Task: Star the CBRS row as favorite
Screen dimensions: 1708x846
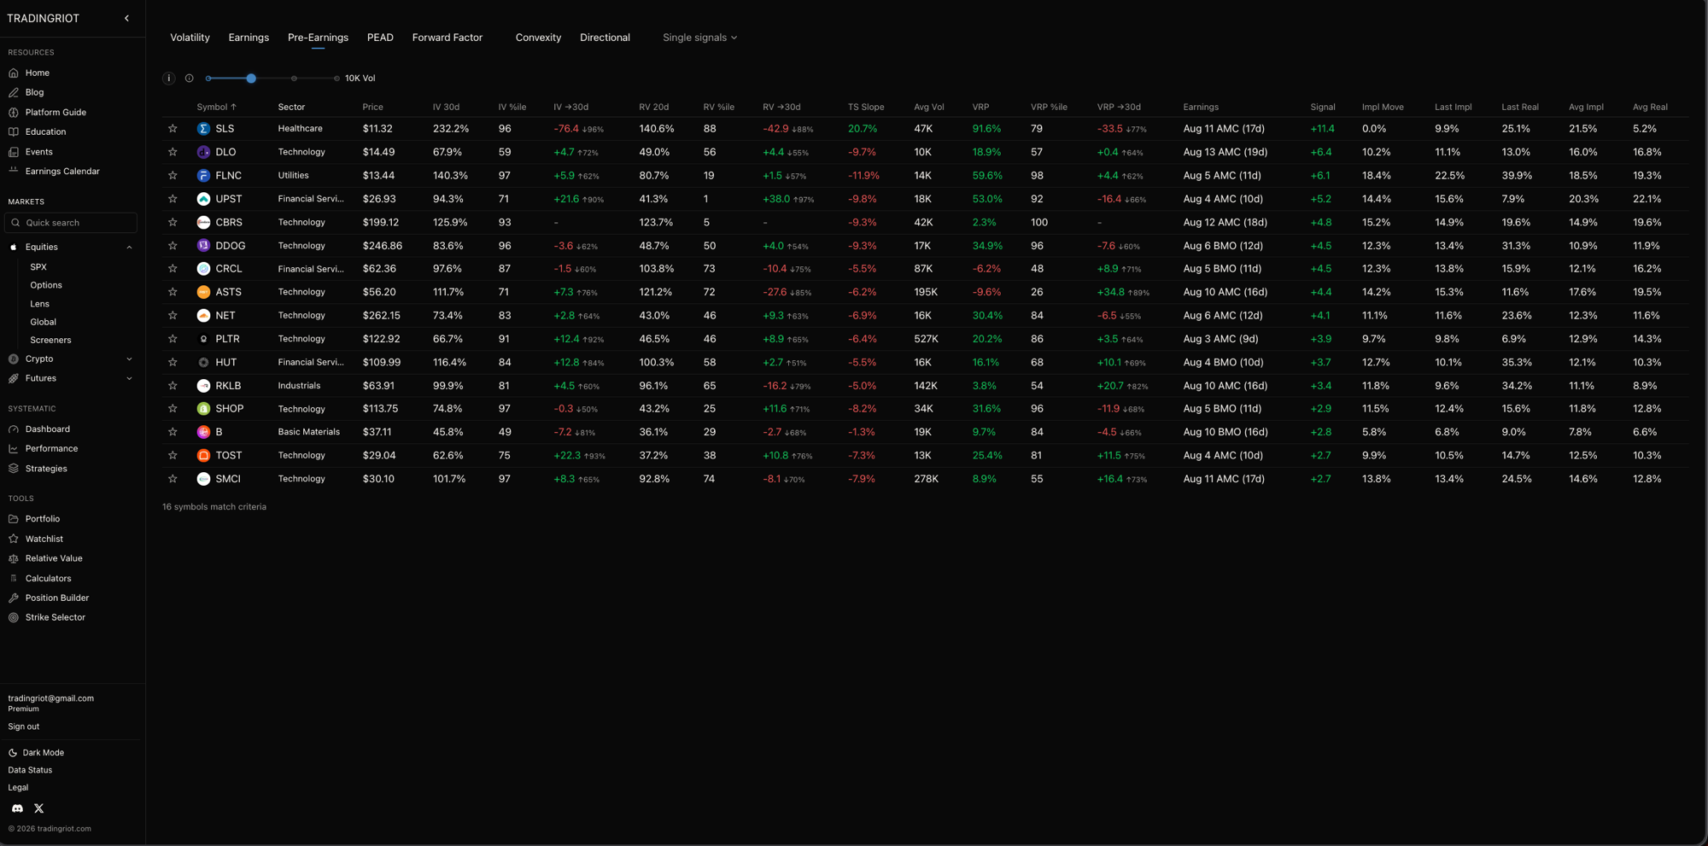Action: 173,222
